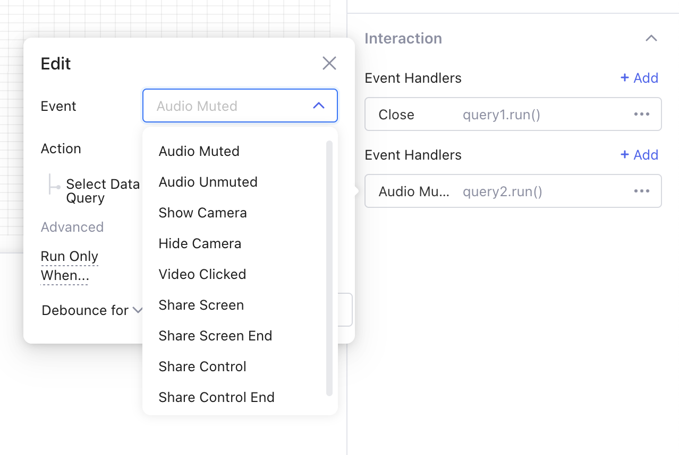679x455 pixels.
Task: Select Audio Unmuted event option
Action: click(208, 182)
